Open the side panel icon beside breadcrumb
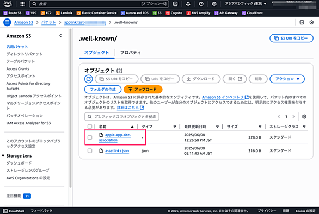 (302, 22)
